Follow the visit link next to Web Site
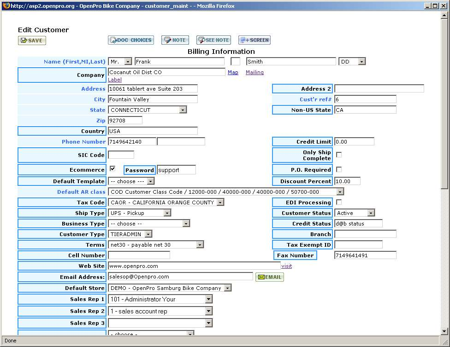The image size is (450, 347). [x=286, y=266]
